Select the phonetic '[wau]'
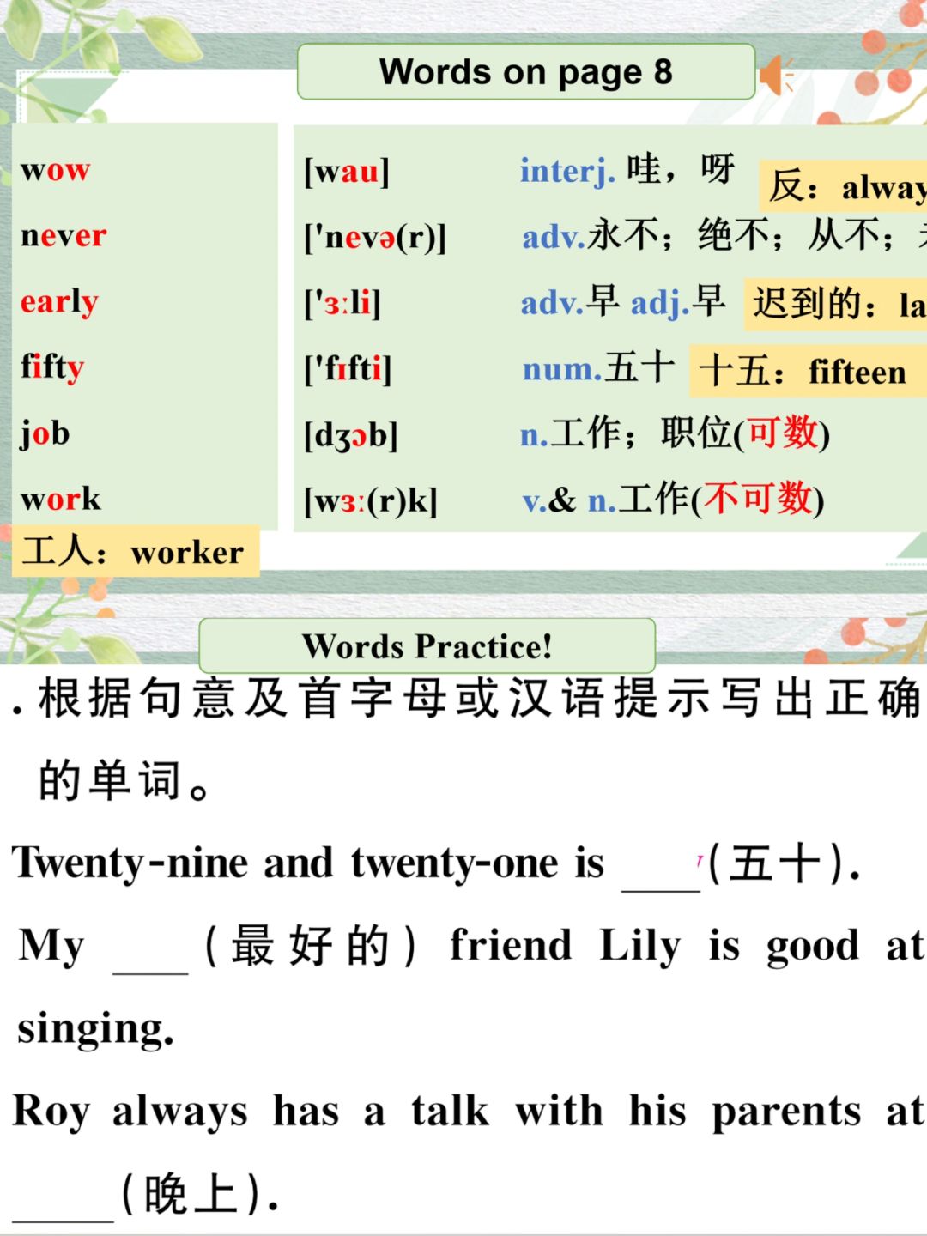 [x=347, y=171]
